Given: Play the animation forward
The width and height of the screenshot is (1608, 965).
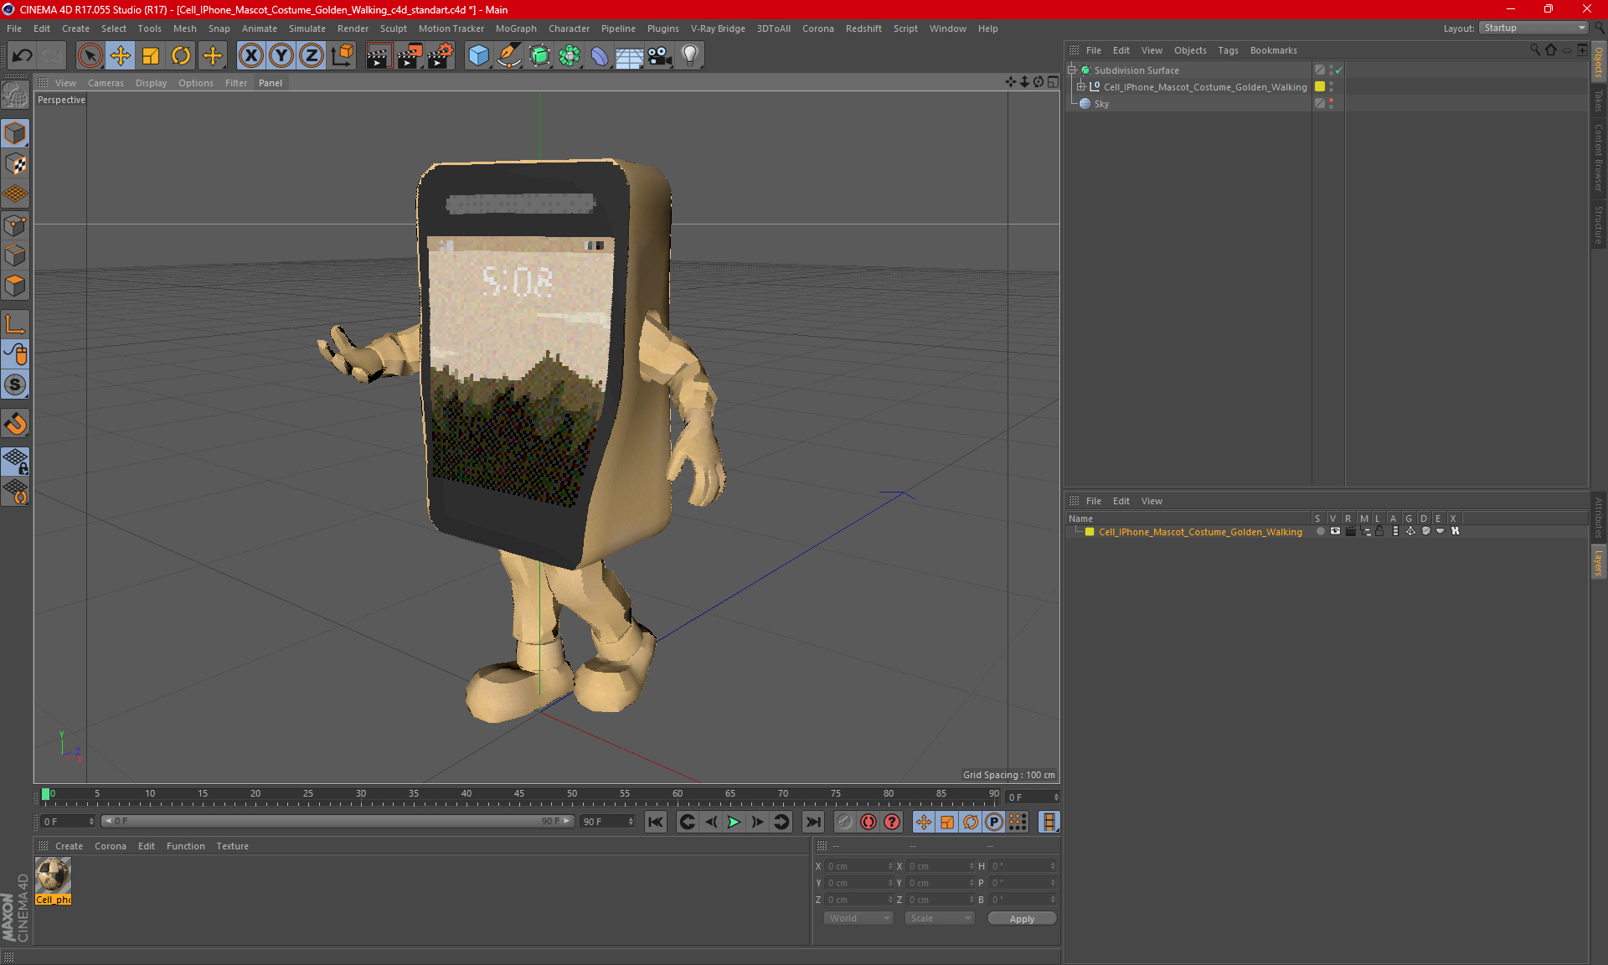Looking at the screenshot, I should point(734,823).
